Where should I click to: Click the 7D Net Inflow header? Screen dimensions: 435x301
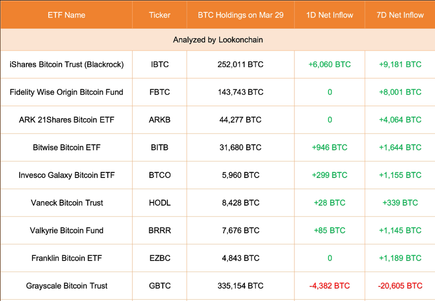pos(400,15)
